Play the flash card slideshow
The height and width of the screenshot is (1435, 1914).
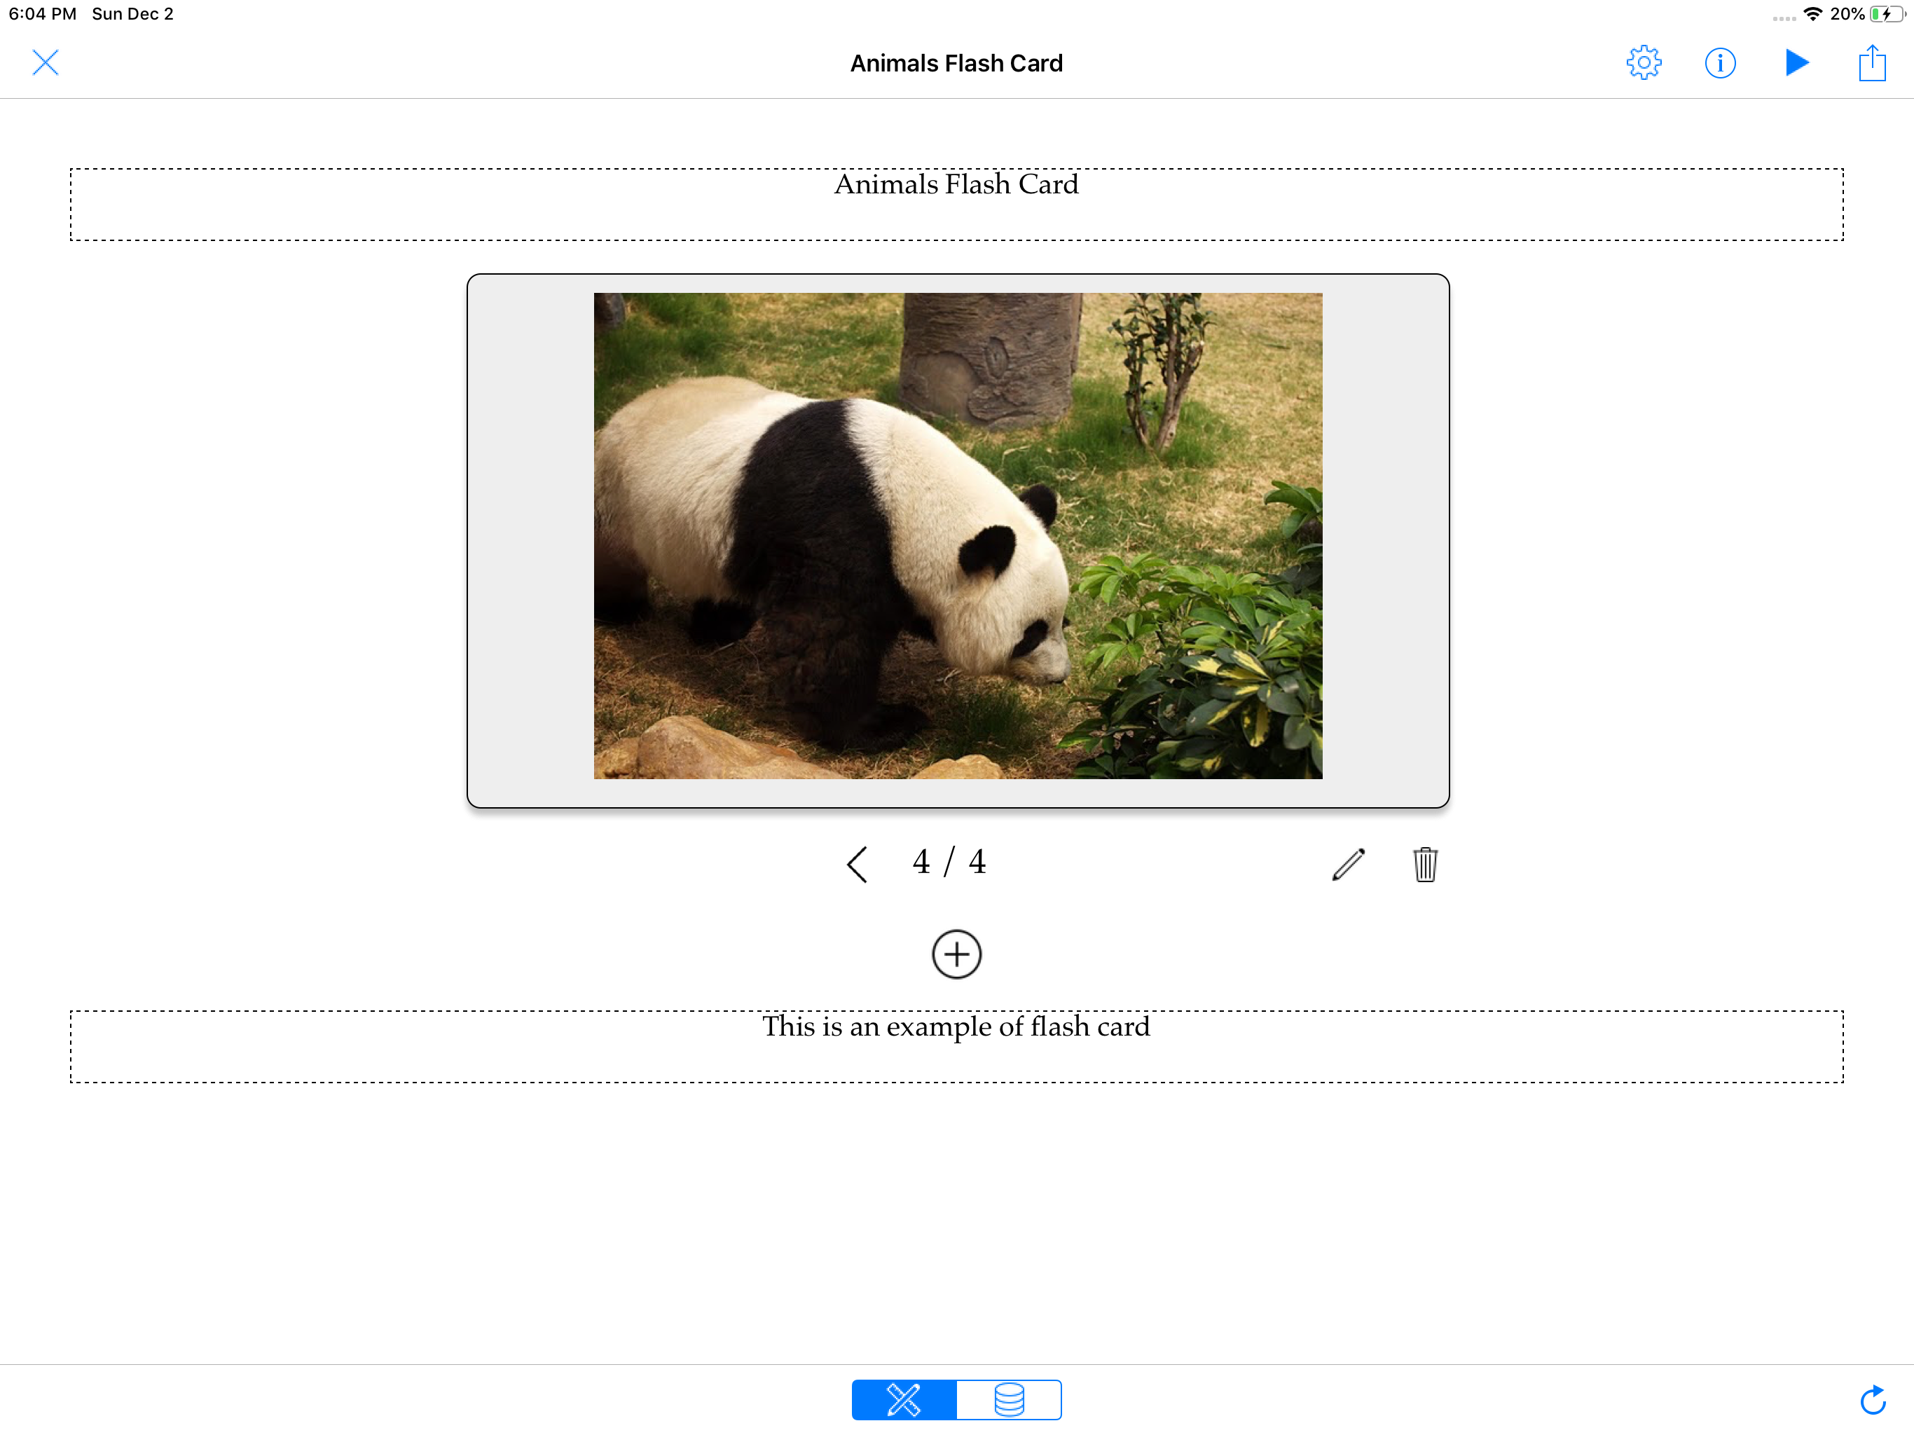[x=1796, y=63]
